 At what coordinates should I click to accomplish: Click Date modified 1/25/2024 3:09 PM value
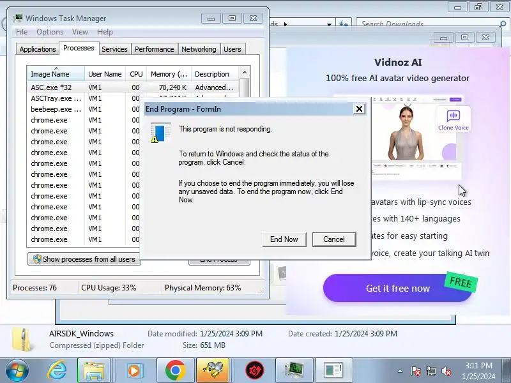point(231,333)
